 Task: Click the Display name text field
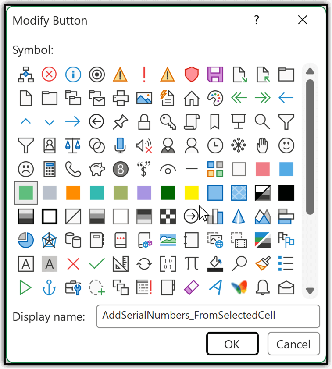point(208,316)
